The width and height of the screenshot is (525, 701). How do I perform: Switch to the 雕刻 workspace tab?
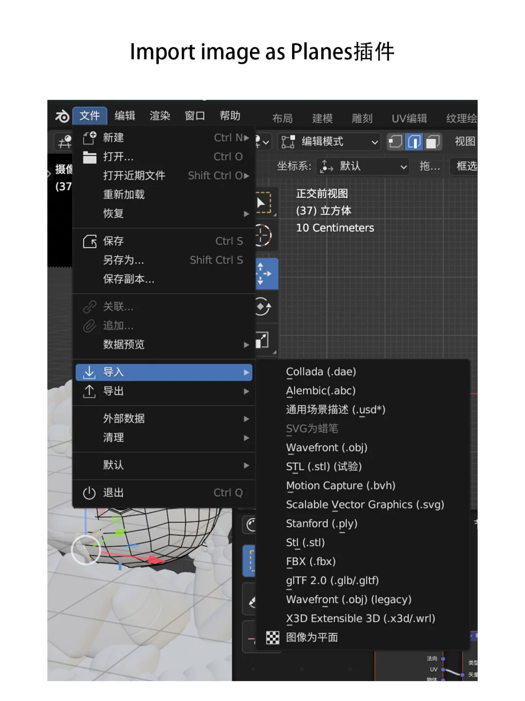pos(362,118)
